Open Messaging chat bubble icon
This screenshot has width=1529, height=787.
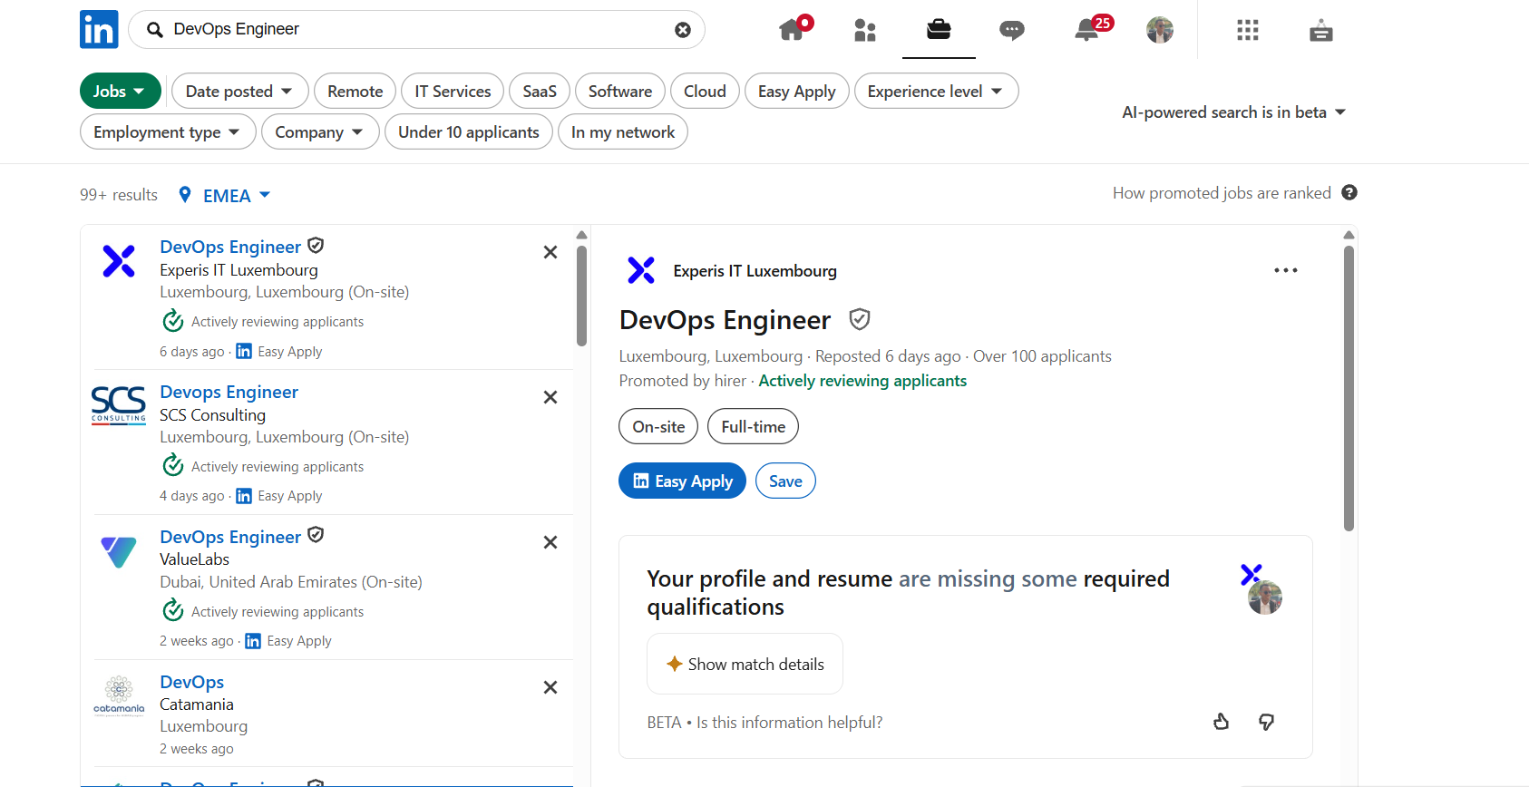(x=1012, y=31)
